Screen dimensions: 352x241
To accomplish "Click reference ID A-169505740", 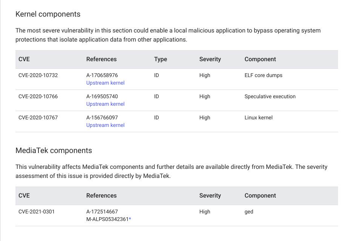I will (x=102, y=96).
